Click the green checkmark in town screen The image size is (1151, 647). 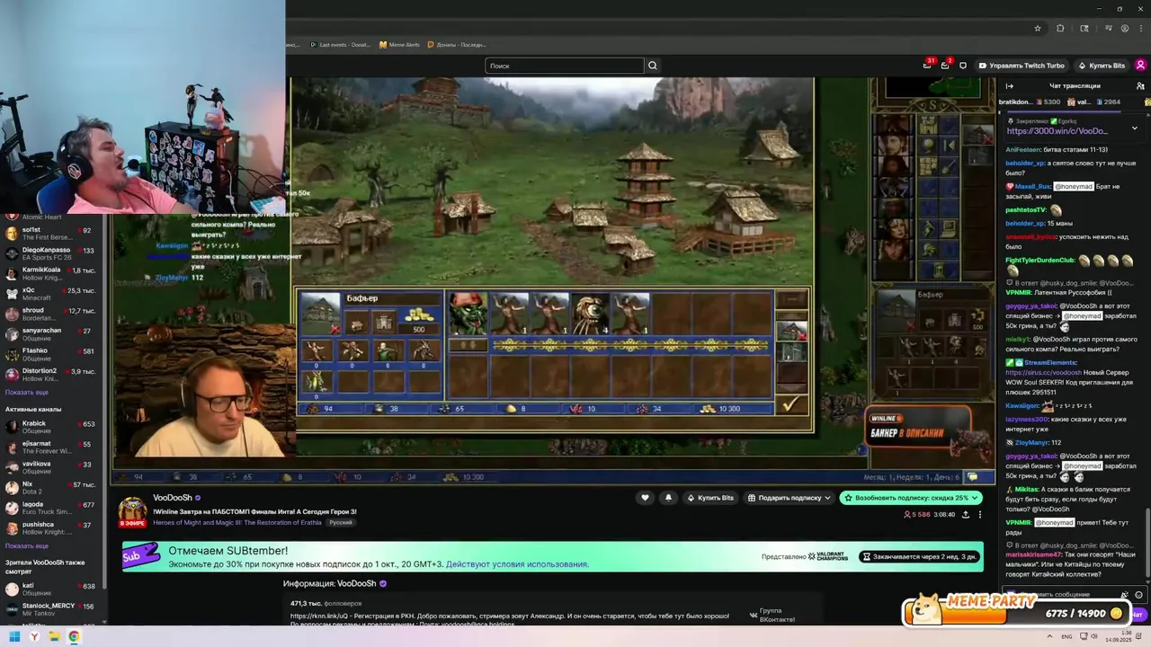(x=790, y=405)
